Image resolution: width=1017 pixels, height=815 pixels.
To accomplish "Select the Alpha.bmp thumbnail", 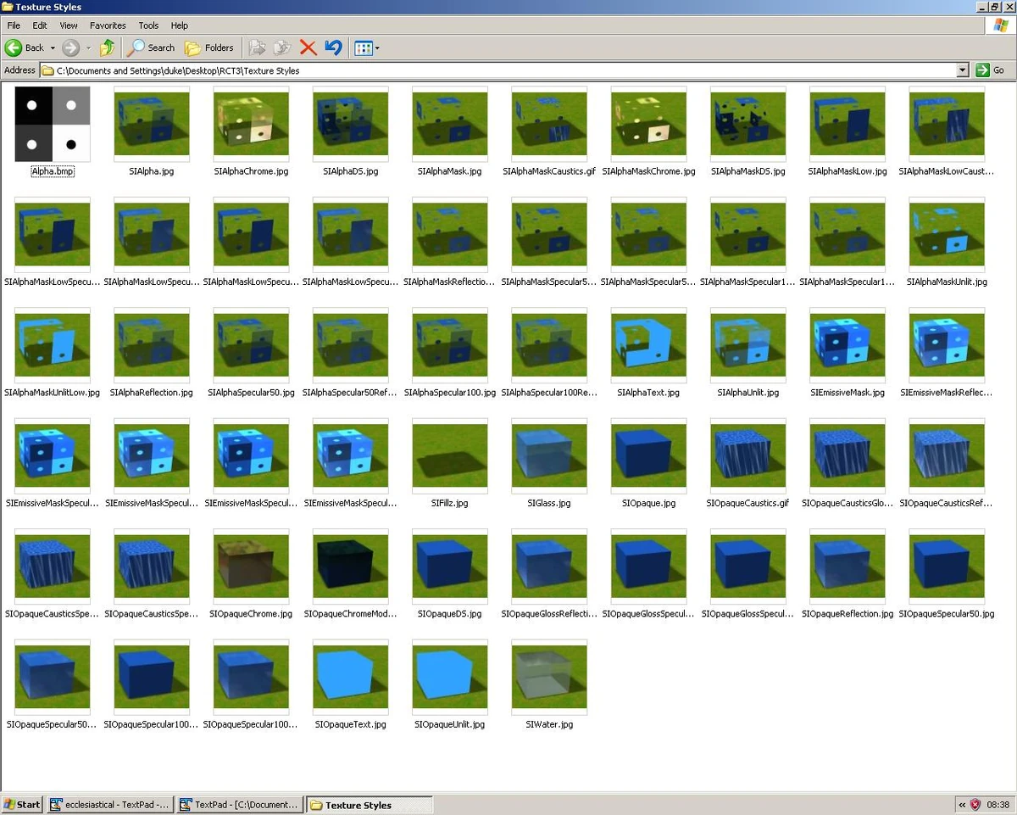I will (x=52, y=124).
